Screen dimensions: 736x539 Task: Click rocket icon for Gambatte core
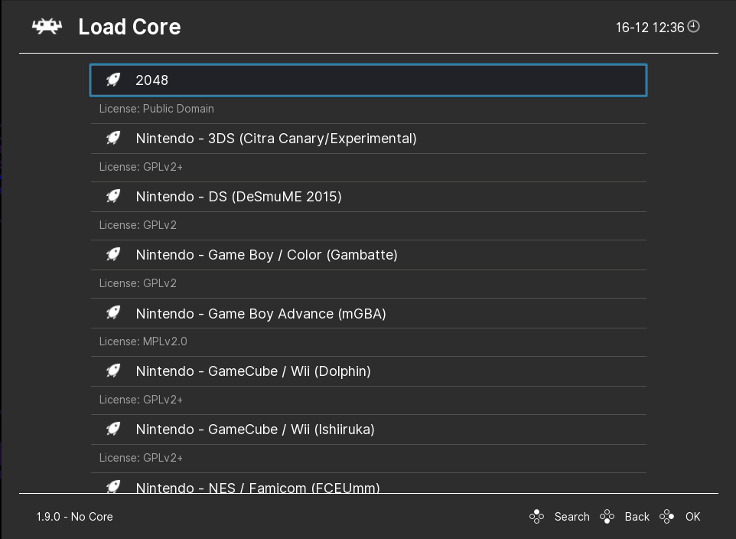tap(113, 254)
